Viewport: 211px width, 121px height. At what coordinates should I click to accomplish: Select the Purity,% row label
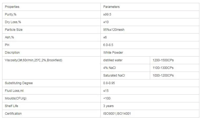(11, 14)
